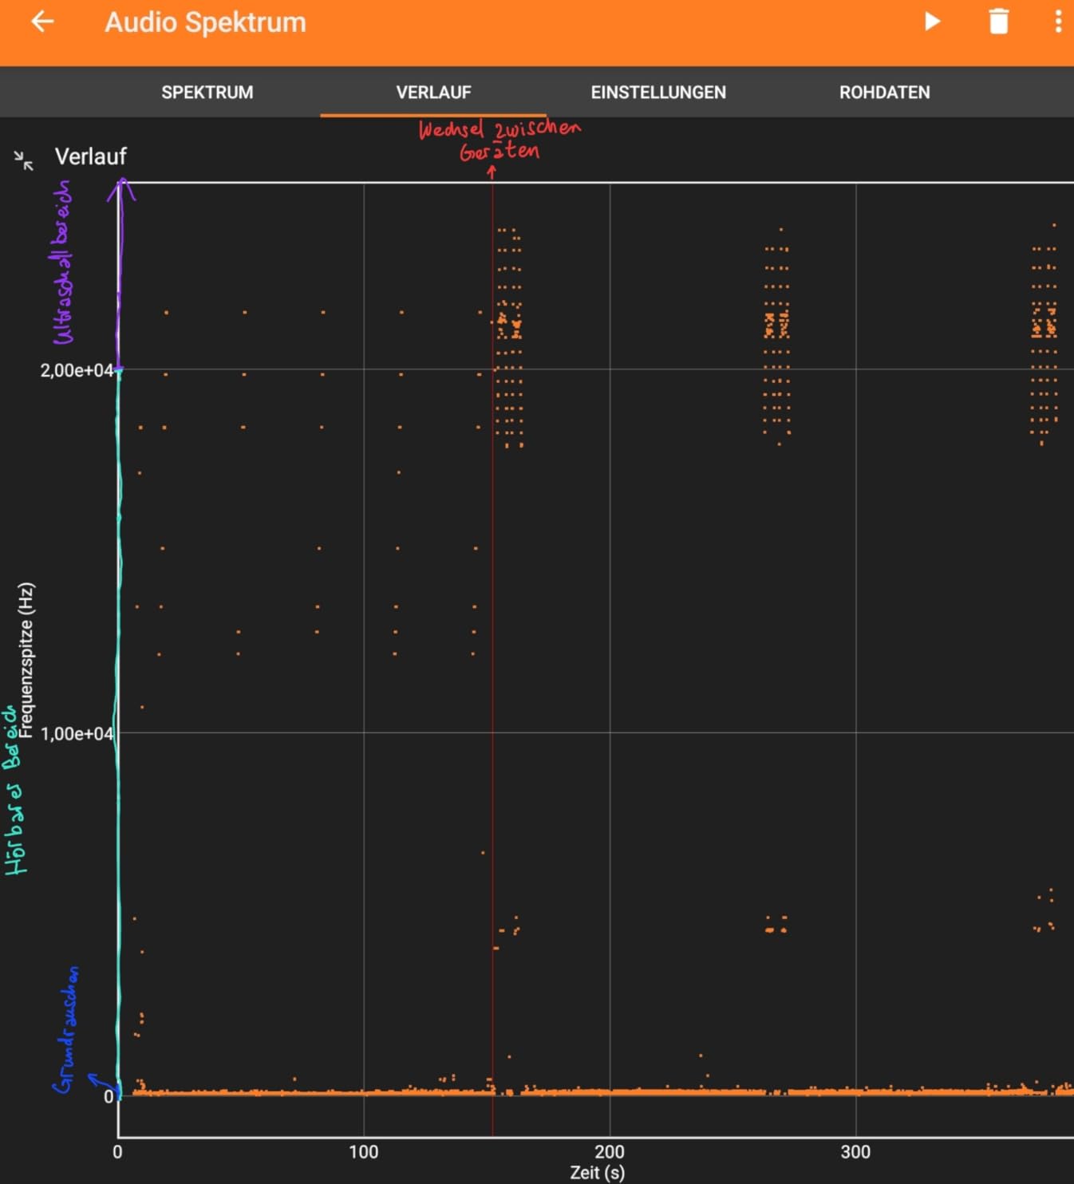Screen dimensions: 1074x1184
Task: Collapse the Verlauf graph with the shrink icon
Action: pos(24,160)
